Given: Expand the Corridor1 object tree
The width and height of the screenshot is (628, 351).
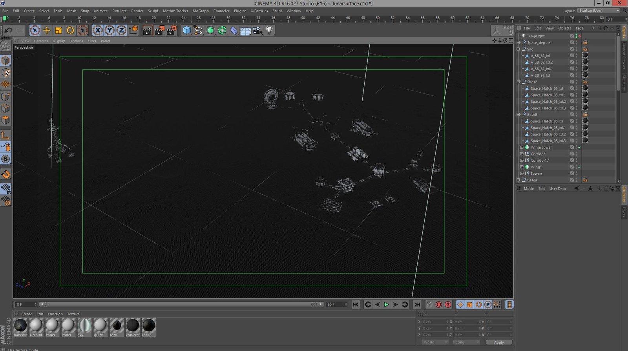Looking at the screenshot, I should coord(522,154).
